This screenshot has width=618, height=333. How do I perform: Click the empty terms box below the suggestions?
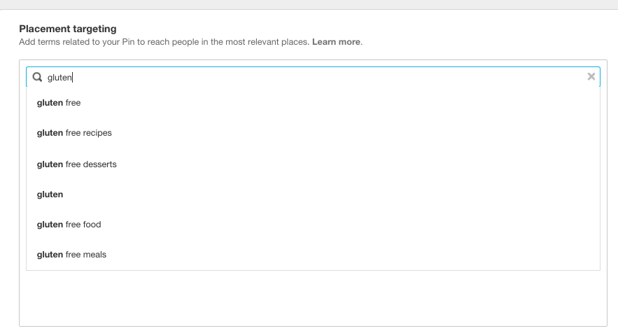[x=313, y=297]
